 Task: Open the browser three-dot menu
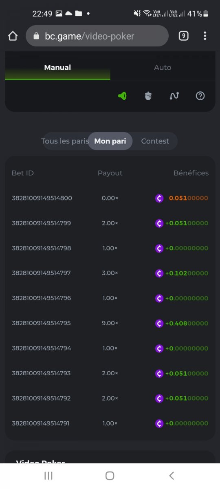coord(205,36)
